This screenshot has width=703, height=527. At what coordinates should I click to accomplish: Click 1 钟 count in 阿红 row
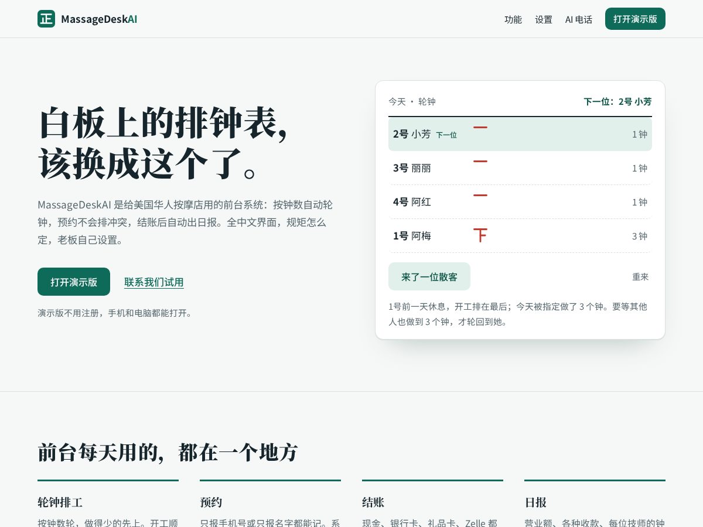[640, 202]
